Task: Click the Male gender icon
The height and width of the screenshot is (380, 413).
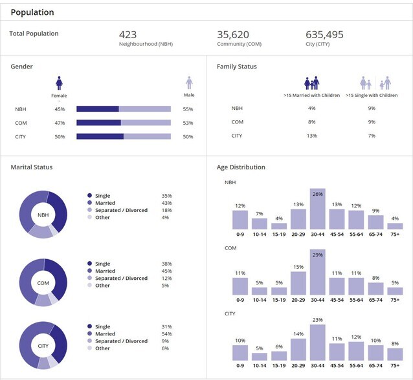Action: [189, 83]
